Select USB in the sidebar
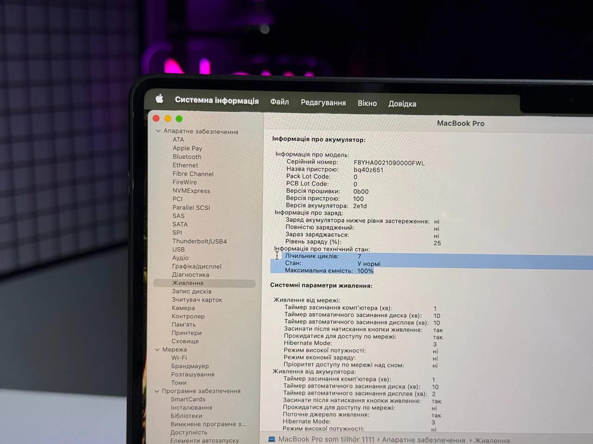 click(x=178, y=249)
